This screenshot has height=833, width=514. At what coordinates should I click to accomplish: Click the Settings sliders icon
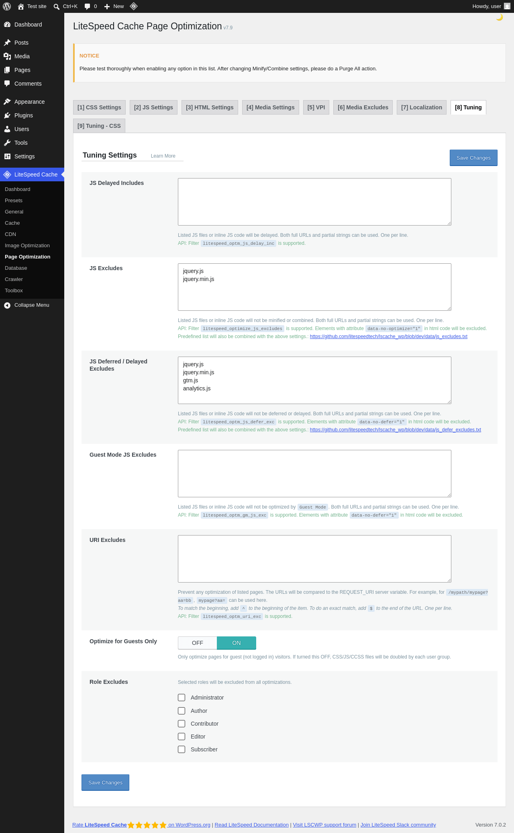pyautogui.click(x=7, y=156)
